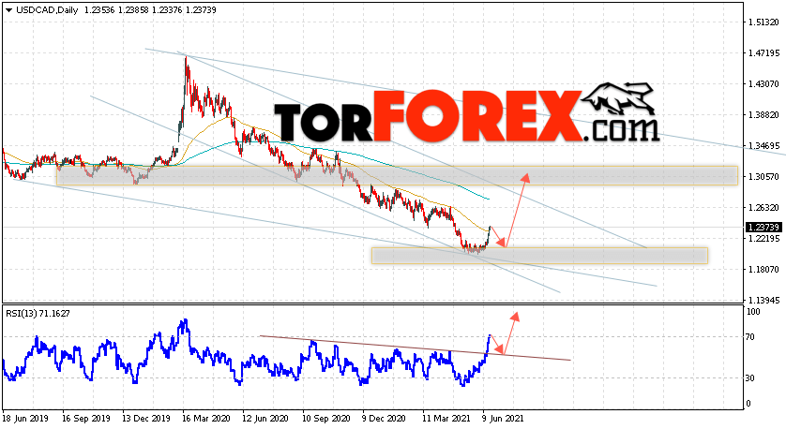Click the current price tag 1.23739
Image resolution: width=786 pixels, height=429 pixels.
(x=763, y=228)
